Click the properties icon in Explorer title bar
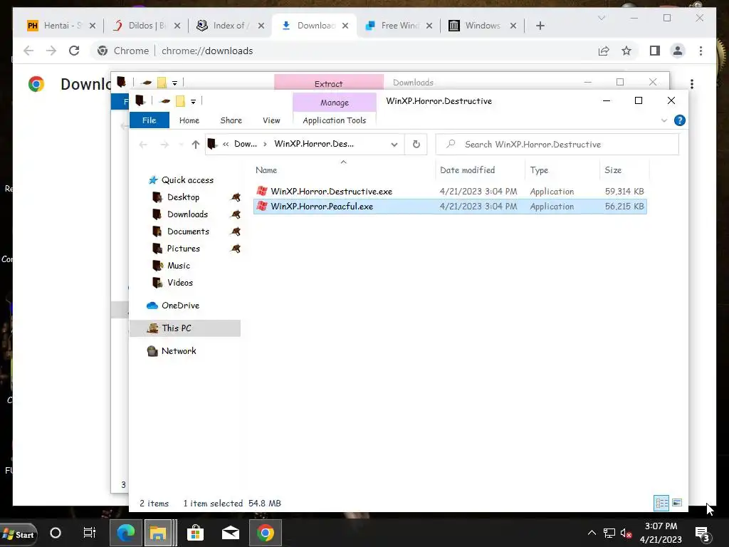 pos(164,101)
